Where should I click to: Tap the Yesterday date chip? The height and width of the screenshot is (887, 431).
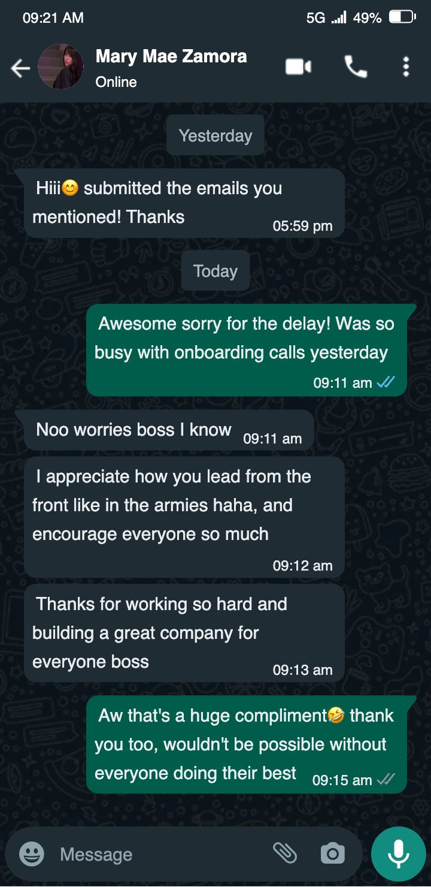(x=215, y=135)
